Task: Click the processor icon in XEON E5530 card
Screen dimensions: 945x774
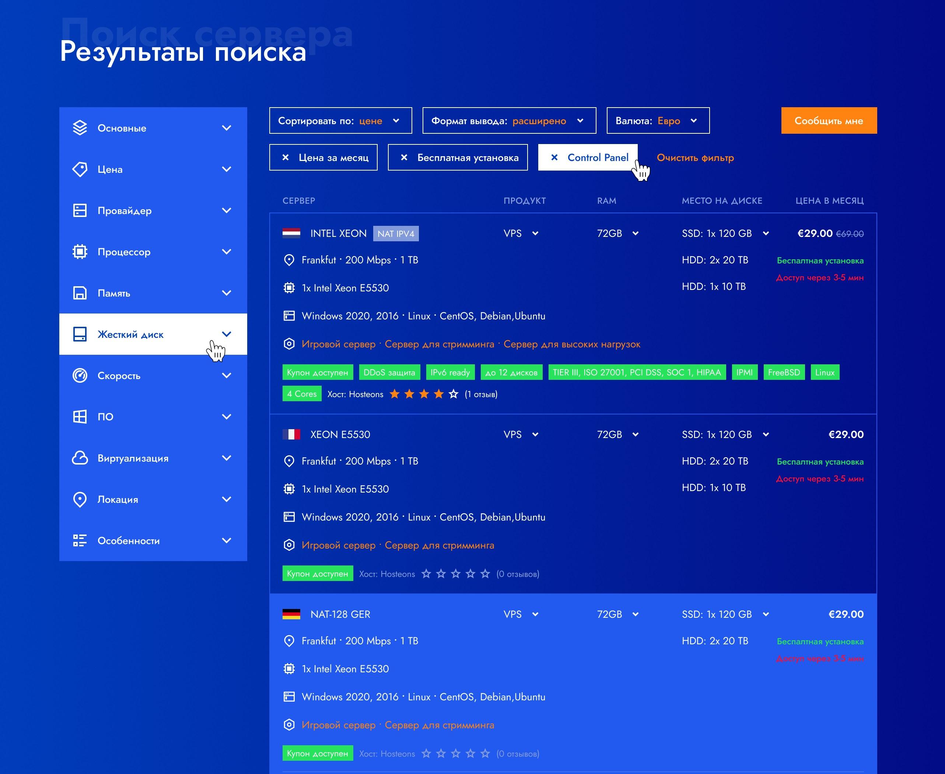Action: [x=289, y=489]
